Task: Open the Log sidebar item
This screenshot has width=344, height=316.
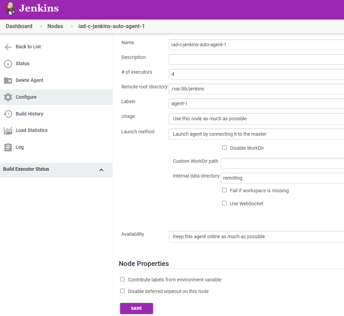Action: click(x=20, y=147)
